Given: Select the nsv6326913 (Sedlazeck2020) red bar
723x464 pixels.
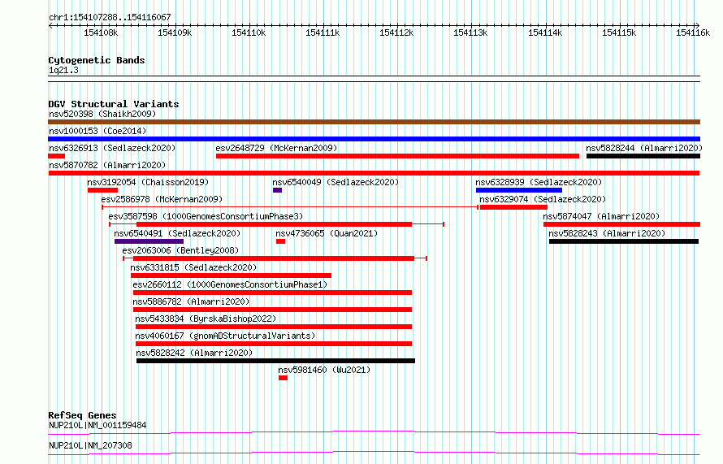Looking at the screenshot, I should [x=57, y=156].
